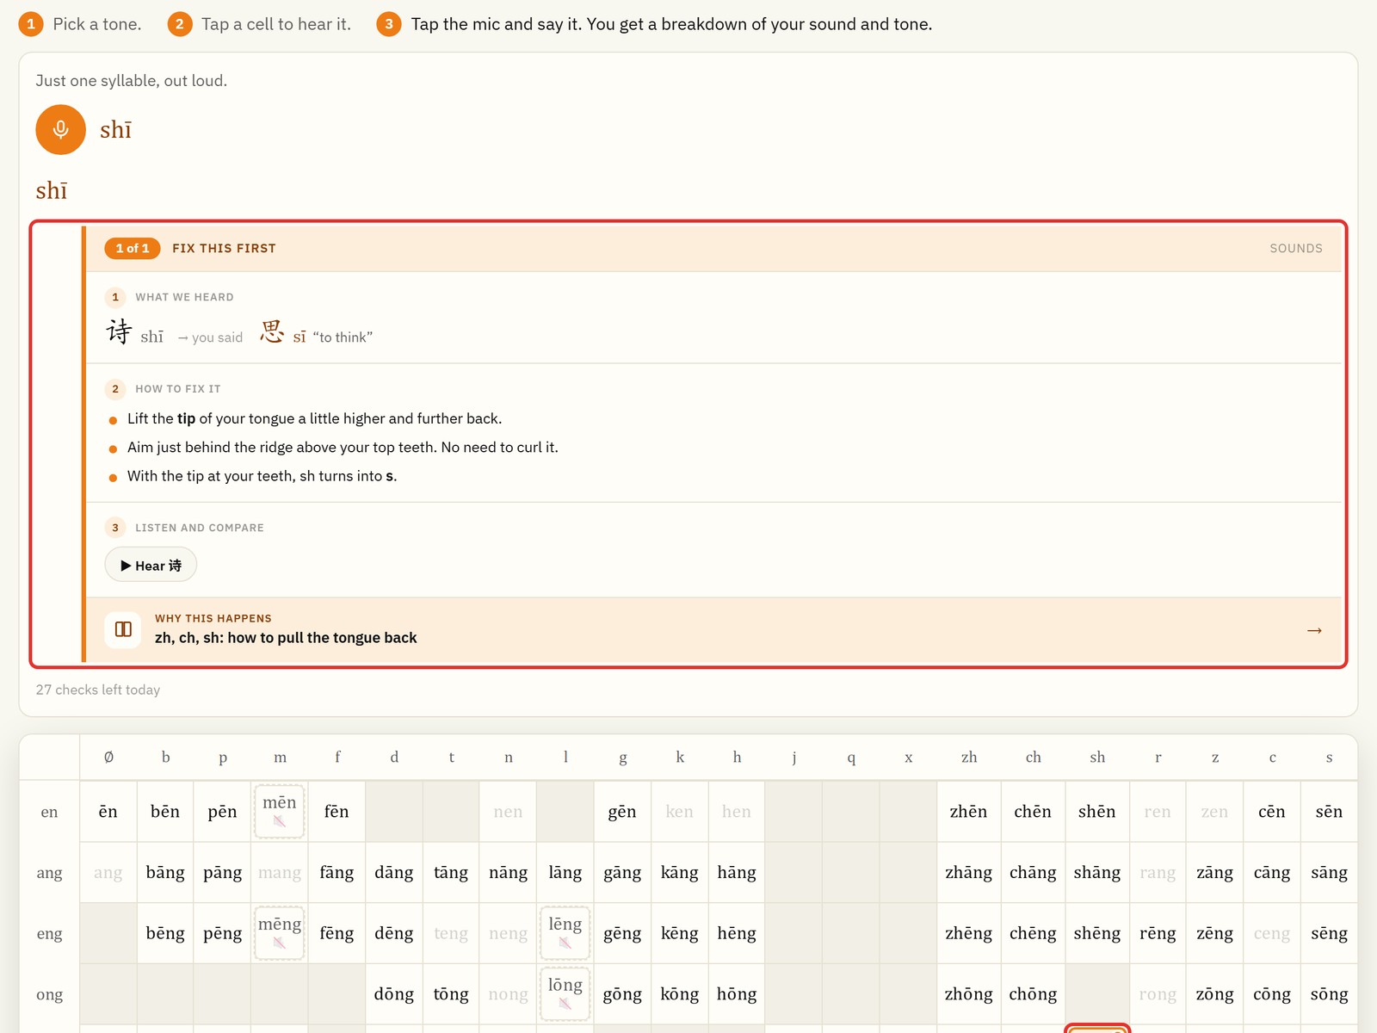1377x1033 pixels.
Task: Click the sh column header
Action: pos(1097,758)
